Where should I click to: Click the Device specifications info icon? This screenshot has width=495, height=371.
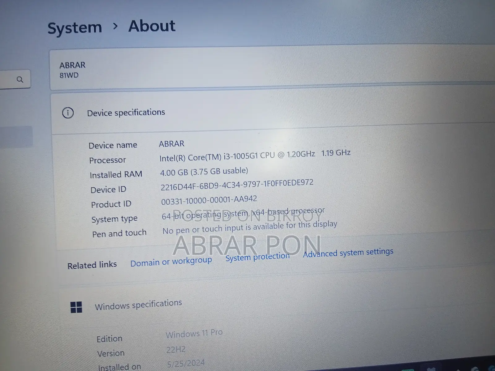tap(68, 113)
